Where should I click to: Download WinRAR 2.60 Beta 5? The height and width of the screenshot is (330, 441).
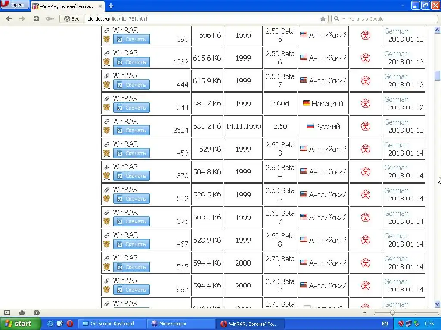[131, 199]
